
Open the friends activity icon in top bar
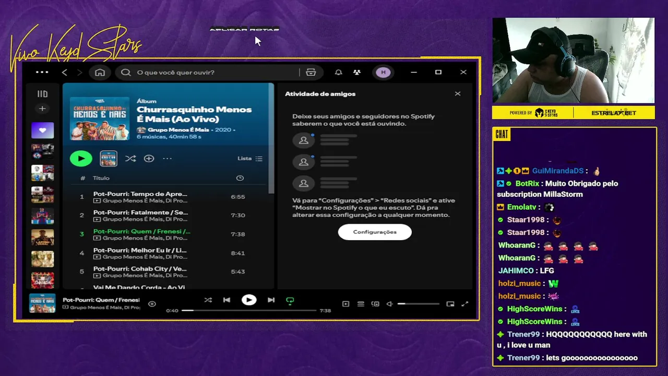tap(357, 72)
